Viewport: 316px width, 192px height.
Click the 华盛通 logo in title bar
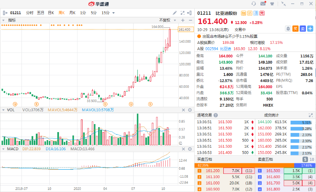pyautogui.click(x=99, y=4)
